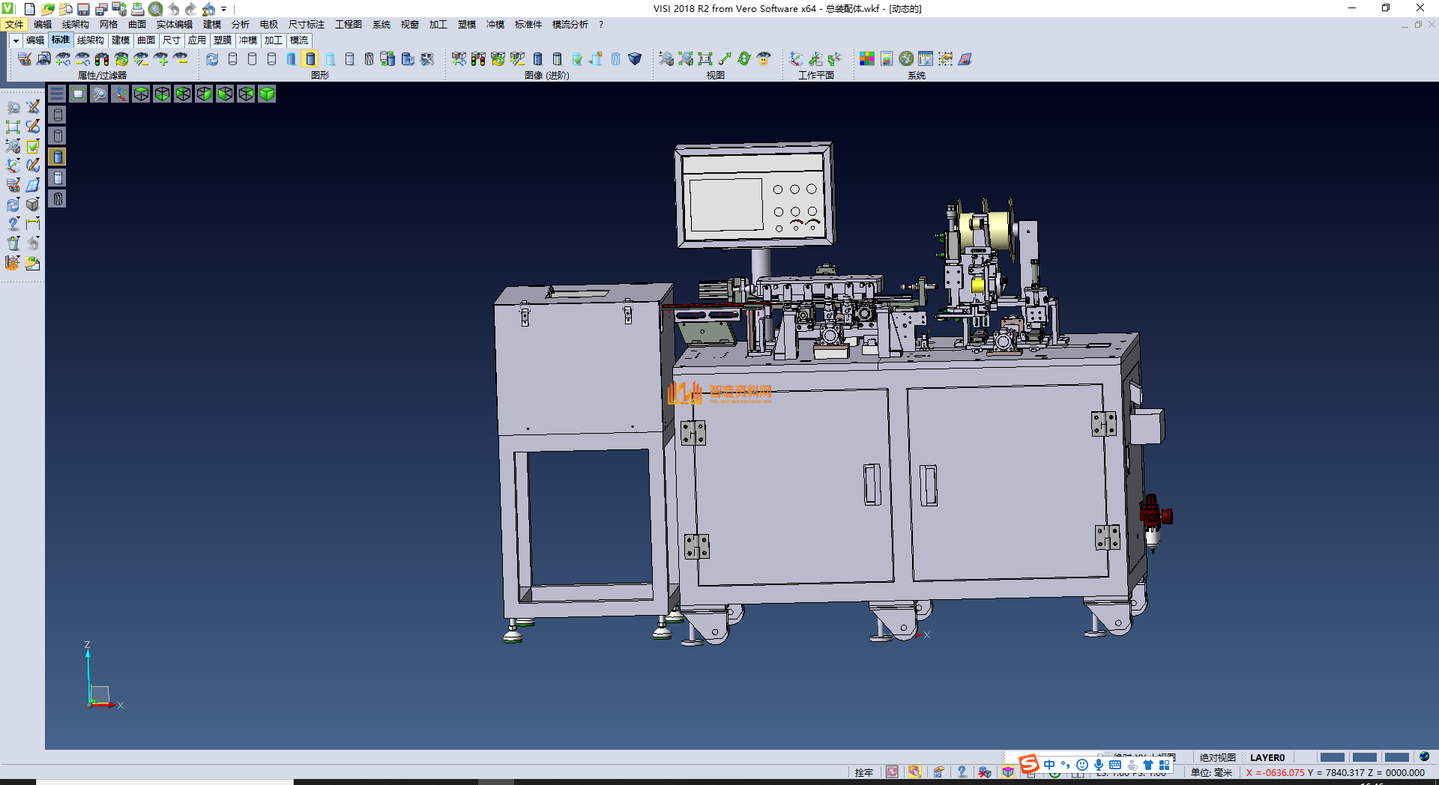Image resolution: width=1439 pixels, height=785 pixels.
Task: Click the traffic light filter icon in 属性/过滤器
Action: point(102,58)
